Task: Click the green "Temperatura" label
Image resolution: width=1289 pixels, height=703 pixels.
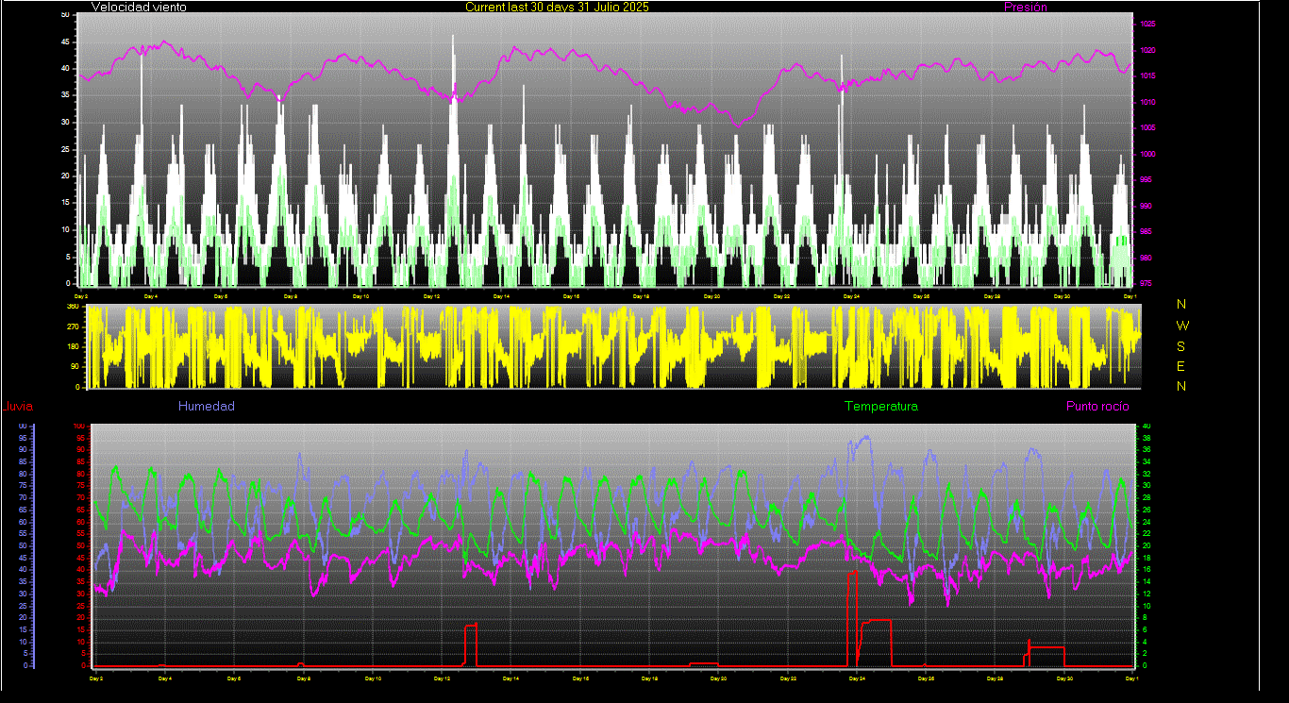Action: pos(880,407)
